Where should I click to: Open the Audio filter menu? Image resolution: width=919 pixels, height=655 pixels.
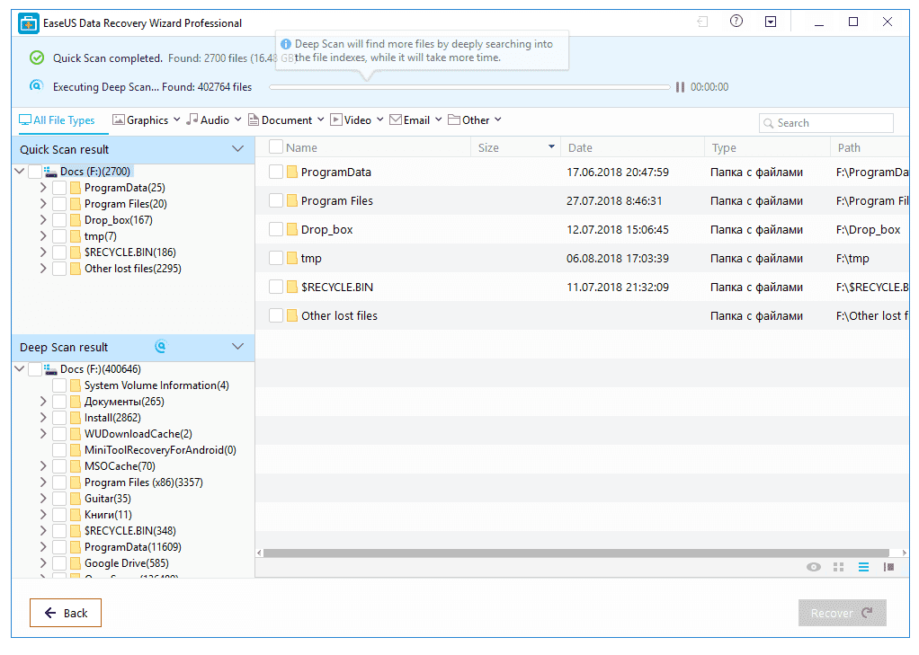click(x=214, y=120)
